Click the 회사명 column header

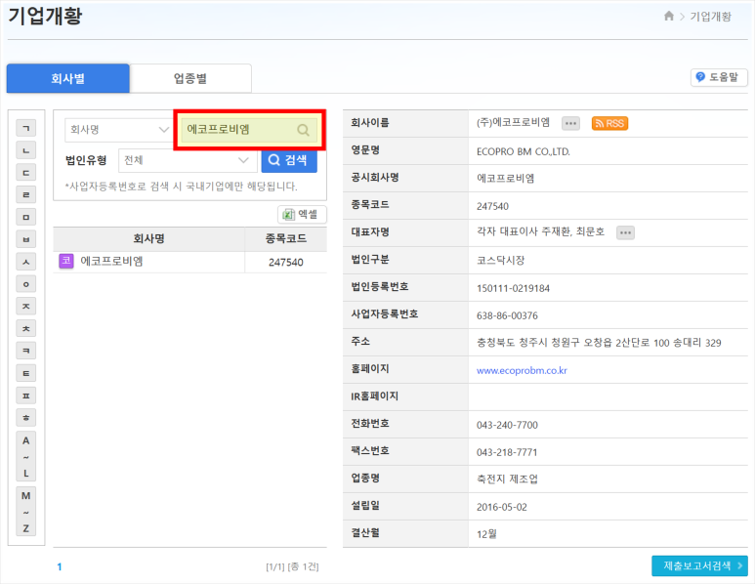(148, 239)
